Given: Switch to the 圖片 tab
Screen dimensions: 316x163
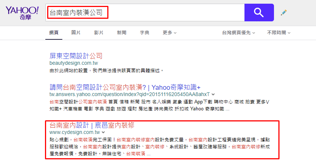Looking at the screenshot, I should click(76, 32).
